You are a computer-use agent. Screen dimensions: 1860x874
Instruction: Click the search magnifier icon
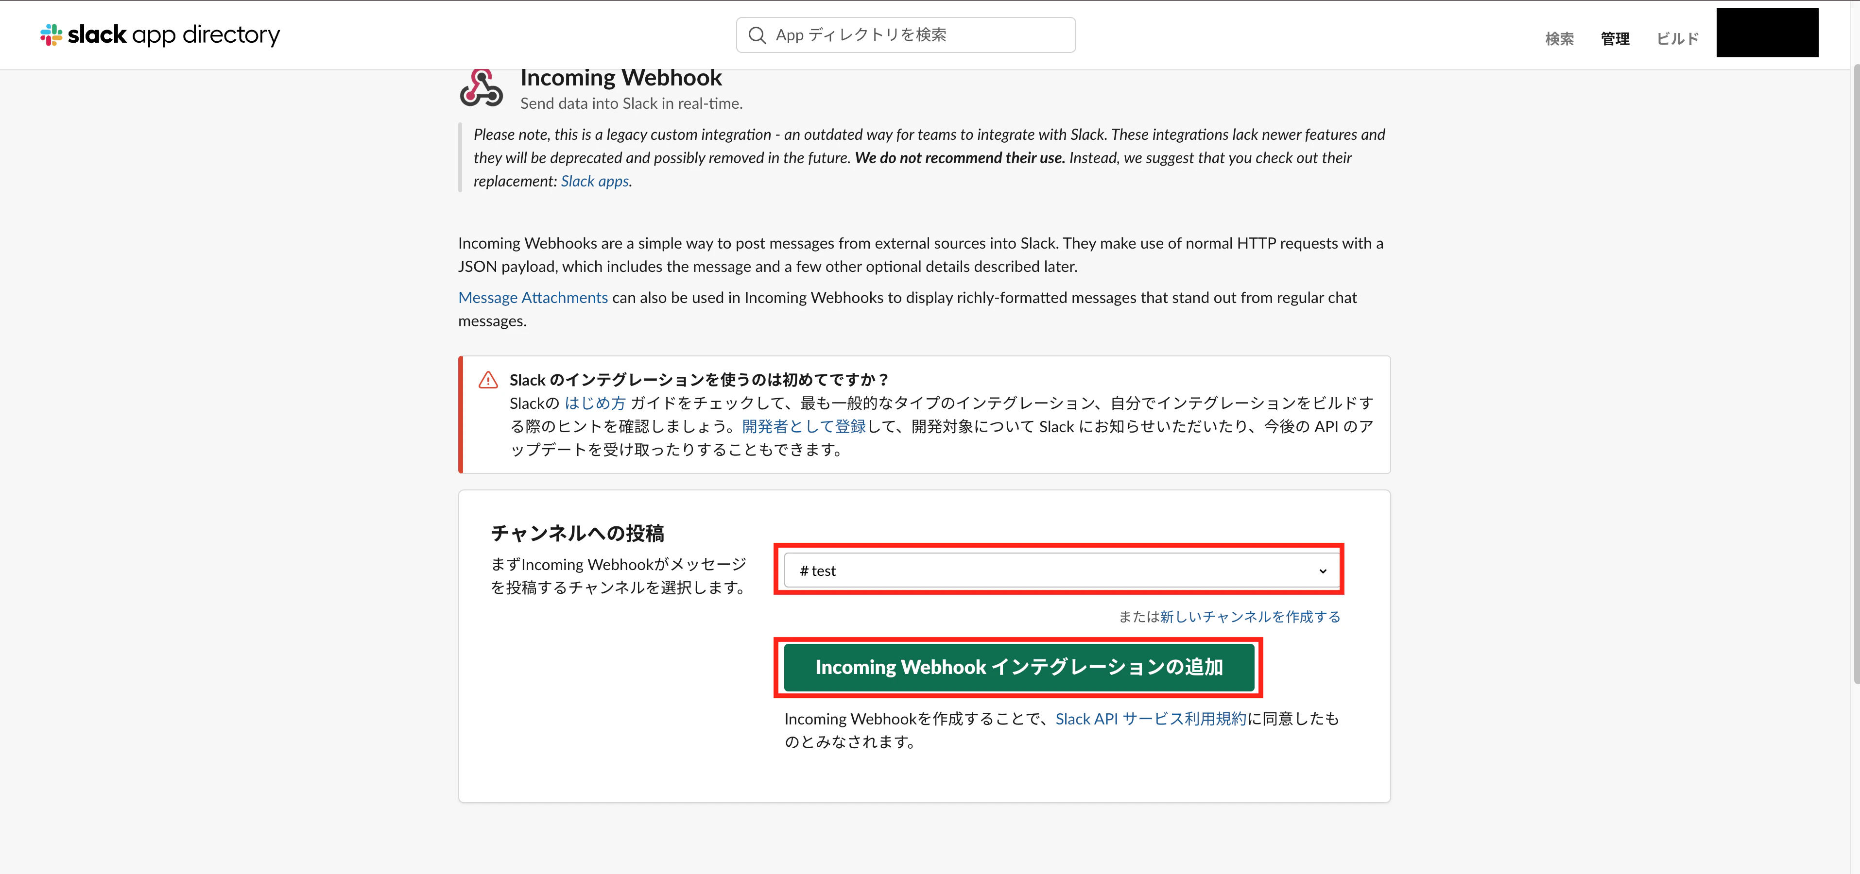(757, 35)
